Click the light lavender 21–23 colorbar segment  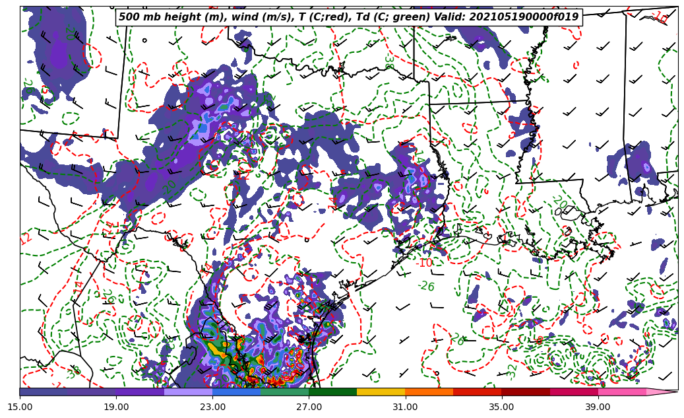point(188,392)
